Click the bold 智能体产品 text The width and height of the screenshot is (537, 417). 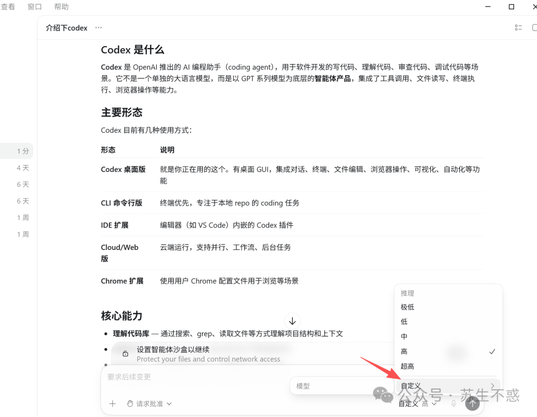click(x=333, y=79)
